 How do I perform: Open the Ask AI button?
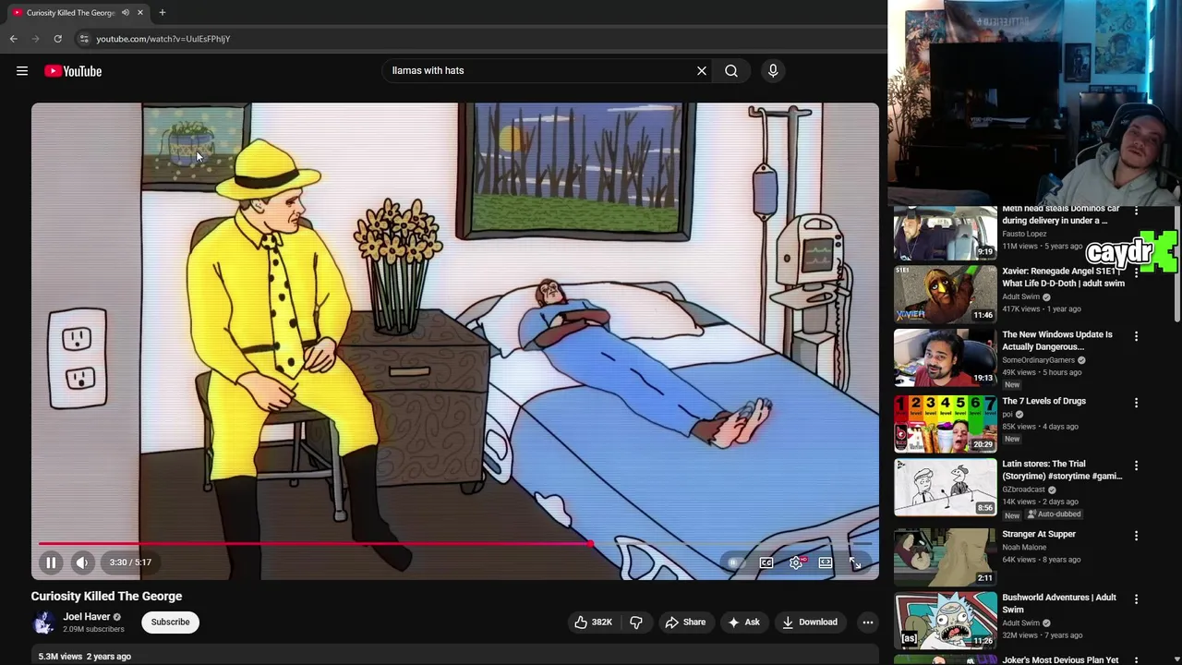743,623
